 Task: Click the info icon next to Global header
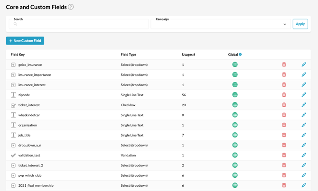240,55
